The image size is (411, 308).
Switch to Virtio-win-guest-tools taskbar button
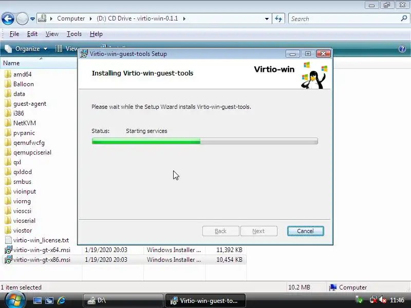coord(205,300)
